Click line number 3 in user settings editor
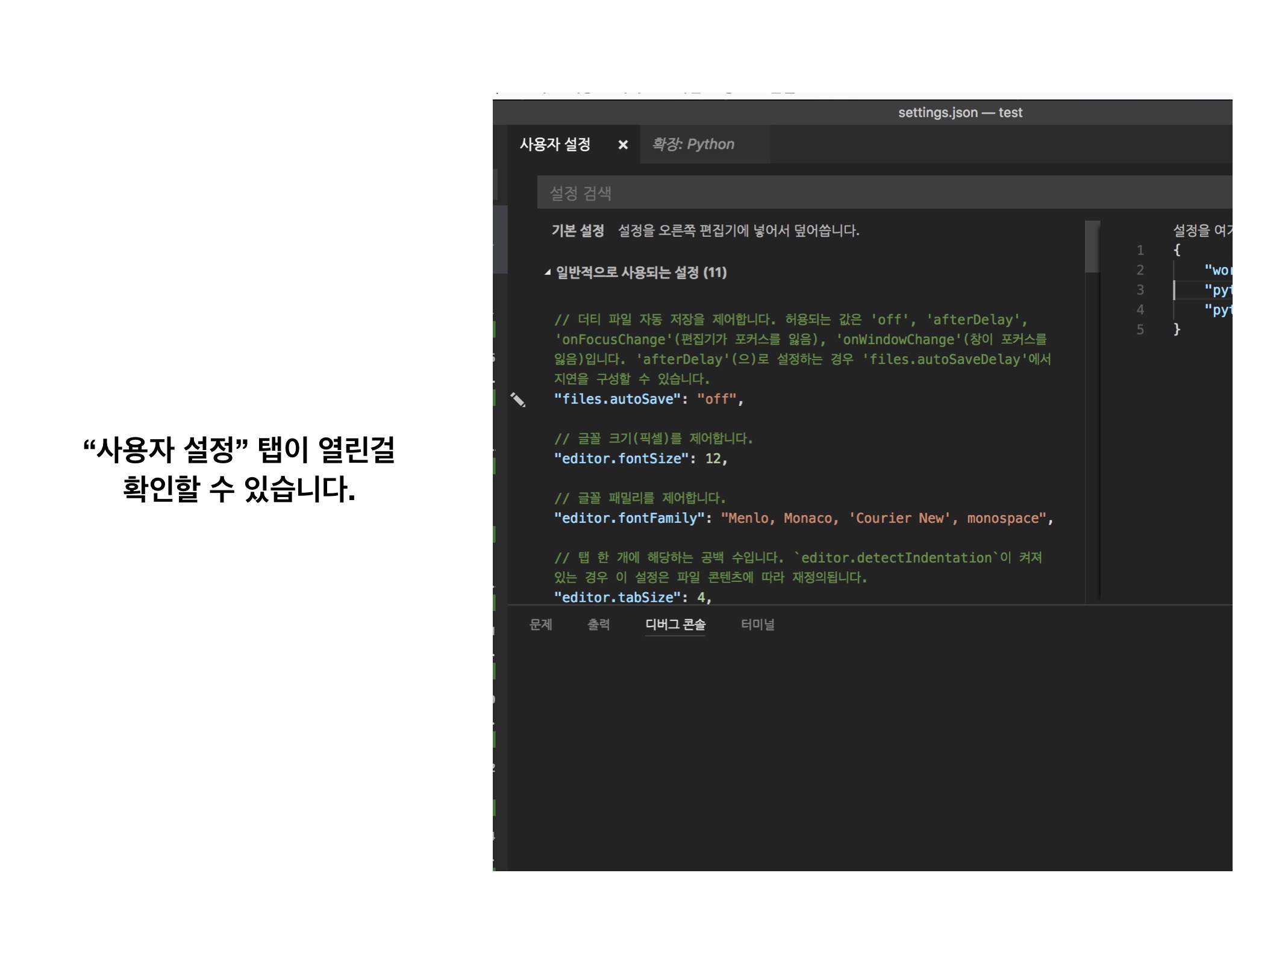The height and width of the screenshot is (964, 1285). tap(1140, 290)
